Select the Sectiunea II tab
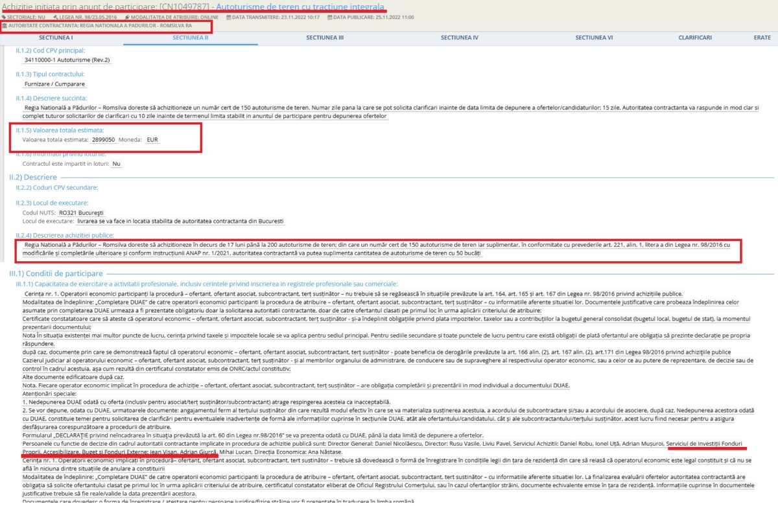This screenshot has width=778, height=506. click(x=190, y=38)
